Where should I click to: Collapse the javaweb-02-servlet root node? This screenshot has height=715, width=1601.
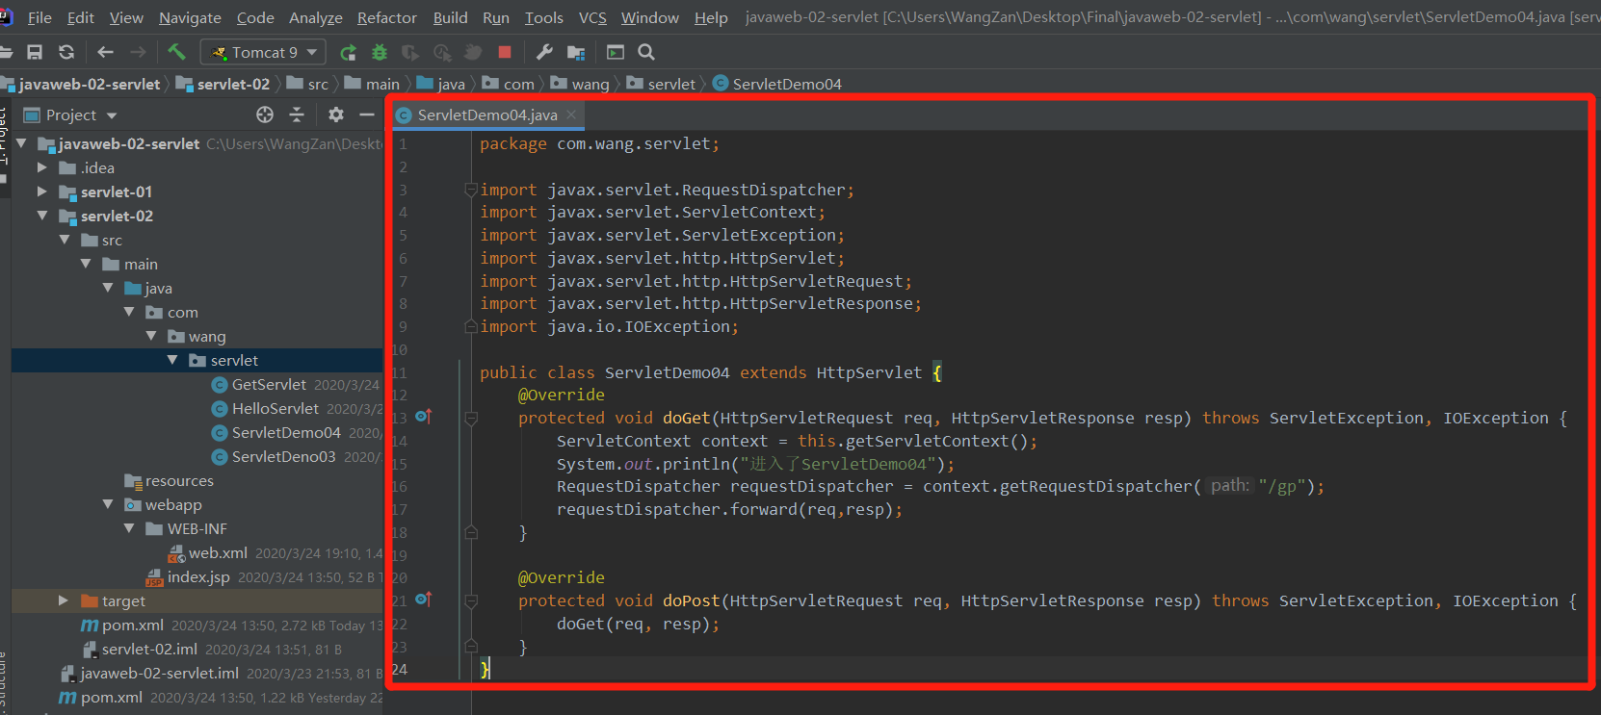(21, 143)
